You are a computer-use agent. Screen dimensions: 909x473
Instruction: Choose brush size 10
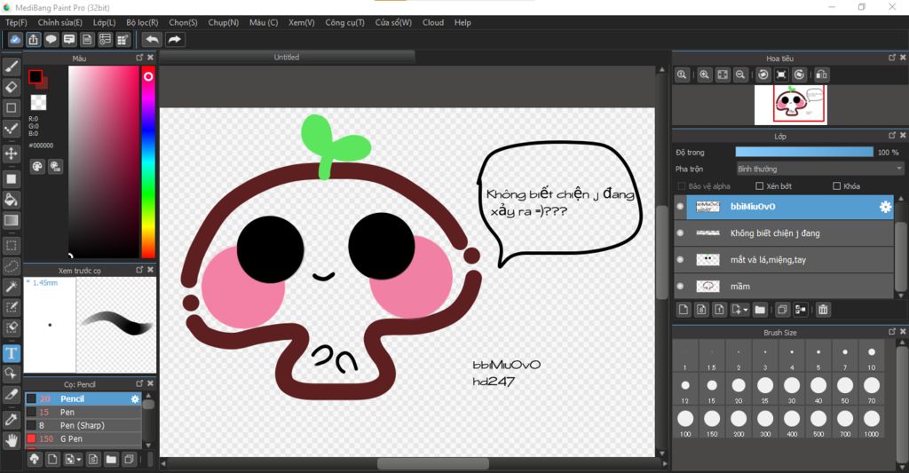pyautogui.click(x=872, y=356)
